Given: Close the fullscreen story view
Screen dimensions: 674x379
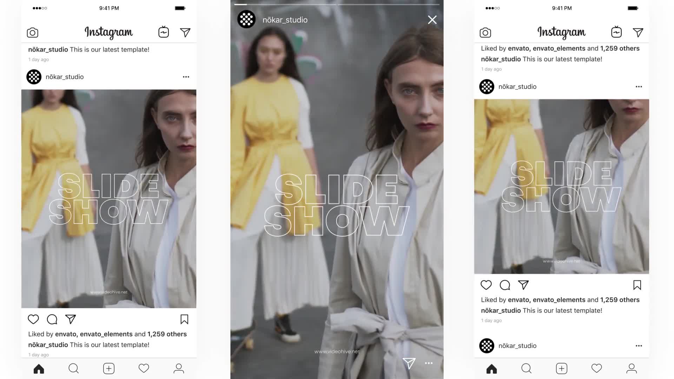Looking at the screenshot, I should pos(431,19).
